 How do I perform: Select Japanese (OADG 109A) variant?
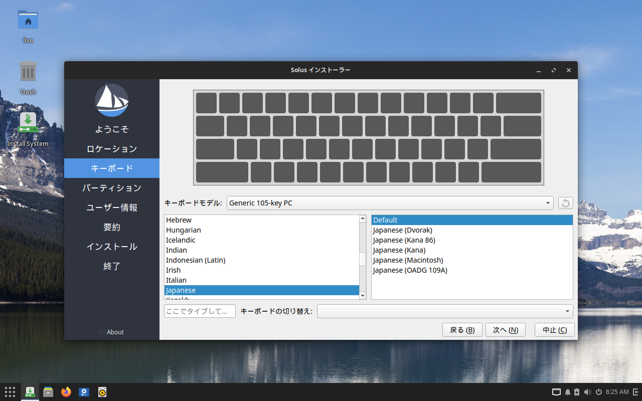pos(472,270)
